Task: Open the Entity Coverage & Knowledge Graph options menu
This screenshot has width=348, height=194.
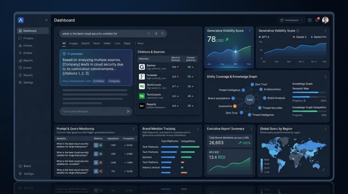Action: [x=325, y=76]
